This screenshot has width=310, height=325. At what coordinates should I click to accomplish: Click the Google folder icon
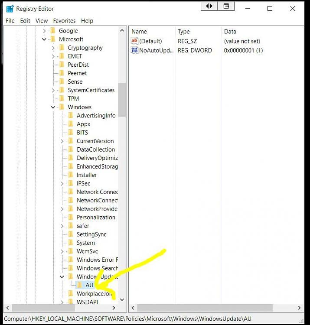click(x=53, y=31)
